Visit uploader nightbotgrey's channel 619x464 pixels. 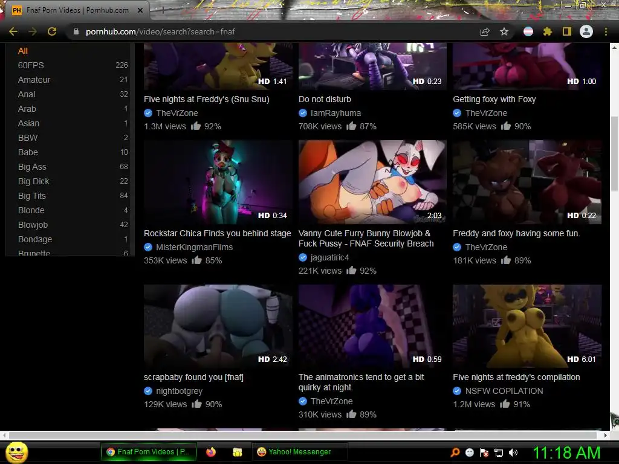click(179, 391)
